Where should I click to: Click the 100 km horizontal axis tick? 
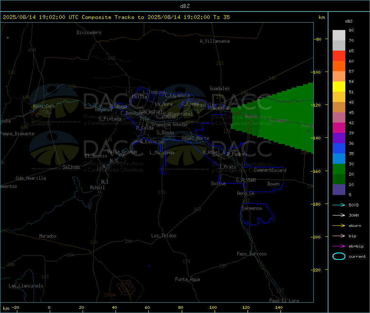[x=213, y=307]
